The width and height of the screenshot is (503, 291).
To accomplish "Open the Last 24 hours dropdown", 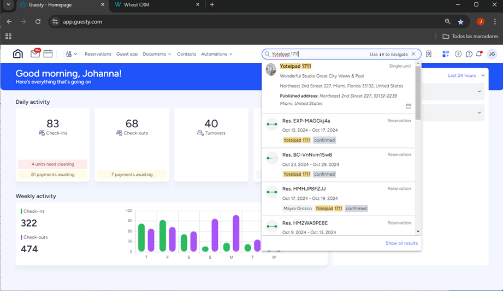I will click(466, 75).
